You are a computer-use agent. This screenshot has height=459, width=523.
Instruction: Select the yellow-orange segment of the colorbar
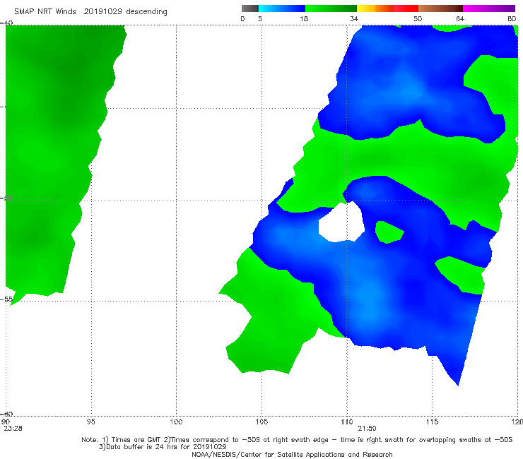pos(375,8)
